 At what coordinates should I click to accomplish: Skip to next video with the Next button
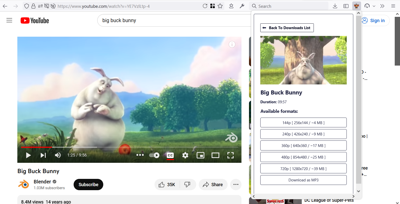43,155
